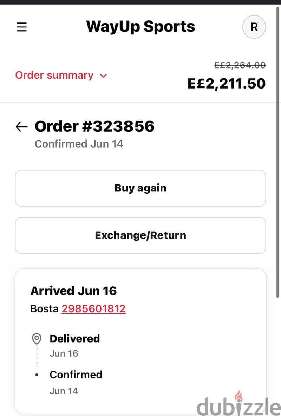The image size is (281, 416).
Task: Select the Delivered status entry
Action: tap(75, 339)
